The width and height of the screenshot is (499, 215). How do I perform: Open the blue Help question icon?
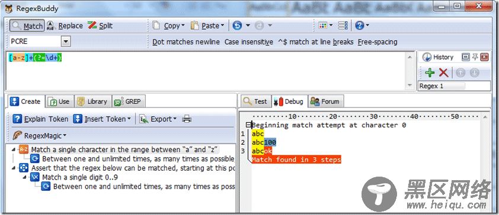click(x=359, y=25)
